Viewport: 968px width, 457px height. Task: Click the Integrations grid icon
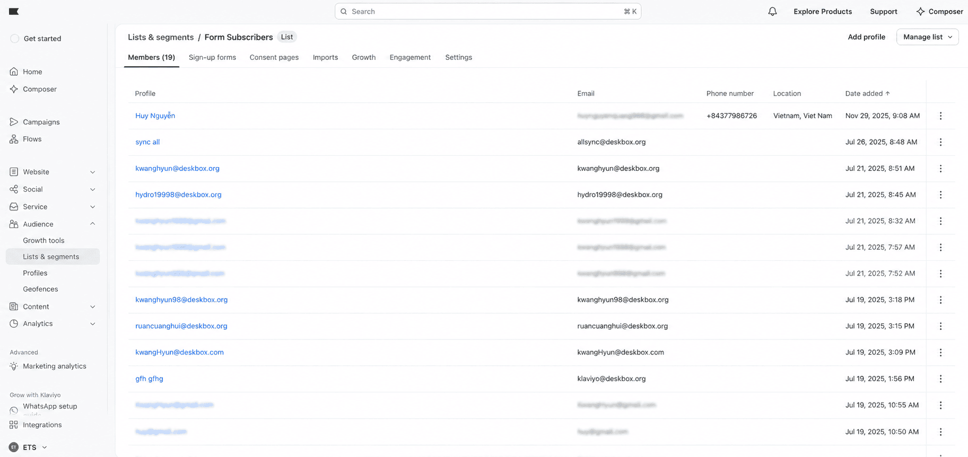point(14,425)
